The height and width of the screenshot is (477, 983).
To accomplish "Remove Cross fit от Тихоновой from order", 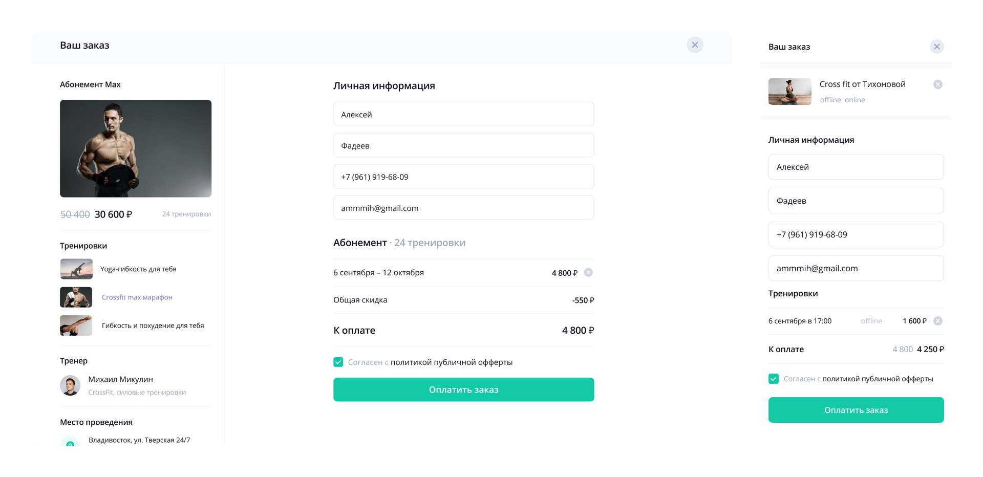I will coord(937,84).
